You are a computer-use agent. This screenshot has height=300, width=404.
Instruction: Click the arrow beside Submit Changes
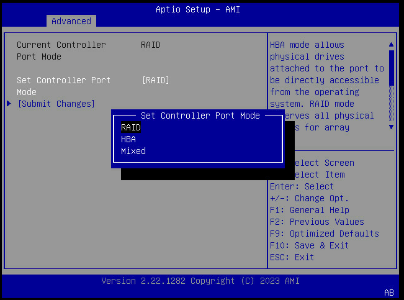[x=9, y=104]
